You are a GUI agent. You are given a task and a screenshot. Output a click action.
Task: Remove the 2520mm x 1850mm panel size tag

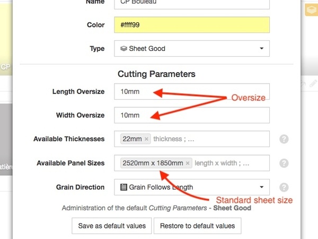(x=188, y=163)
